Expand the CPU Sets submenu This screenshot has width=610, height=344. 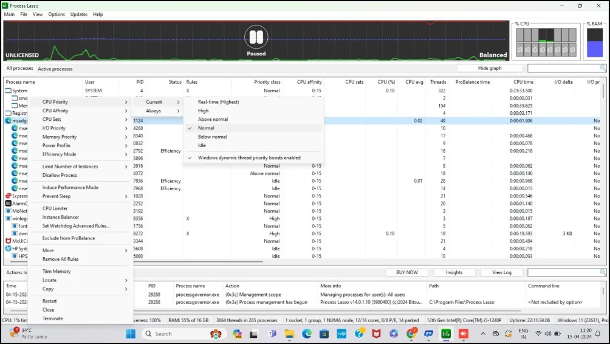[81, 120]
